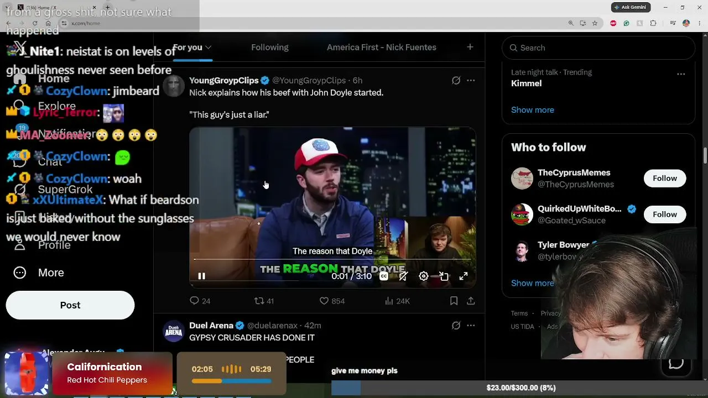Go back in Chrome
Image resolution: width=708 pixels, height=398 pixels.
point(8,23)
